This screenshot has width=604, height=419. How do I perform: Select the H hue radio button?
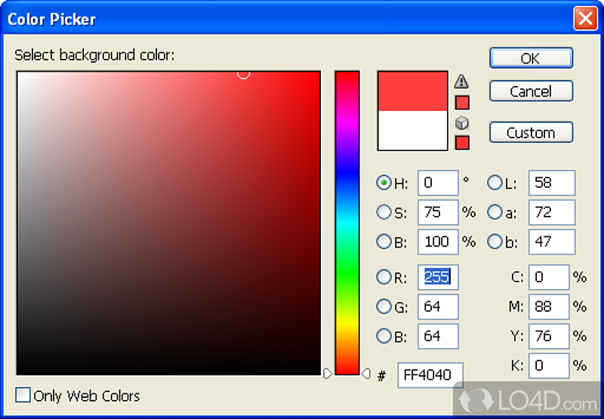[x=384, y=183]
